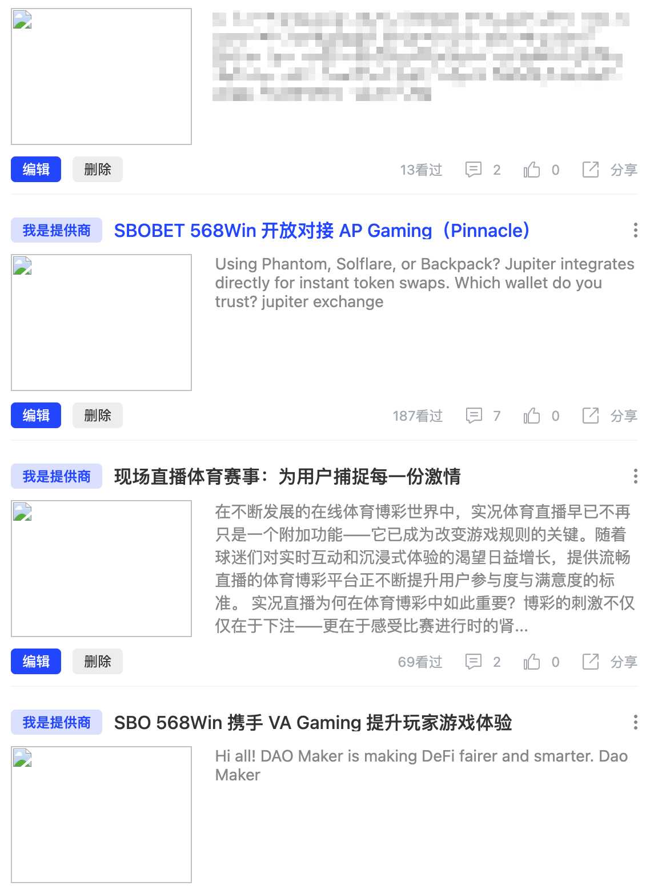
Task: Open SBO 568Win VA Gaming post title
Action: tap(313, 723)
